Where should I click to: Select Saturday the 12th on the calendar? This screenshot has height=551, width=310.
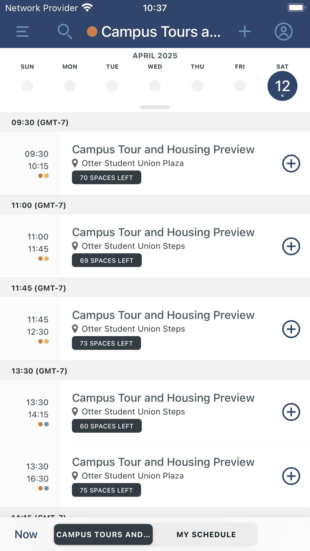click(x=282, y=86)
